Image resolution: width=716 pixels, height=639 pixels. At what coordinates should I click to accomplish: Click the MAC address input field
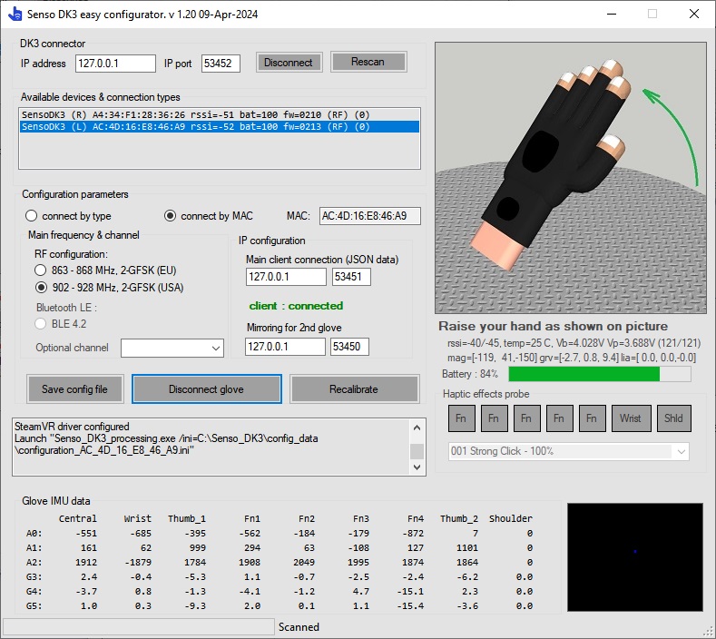click(370, 216)
